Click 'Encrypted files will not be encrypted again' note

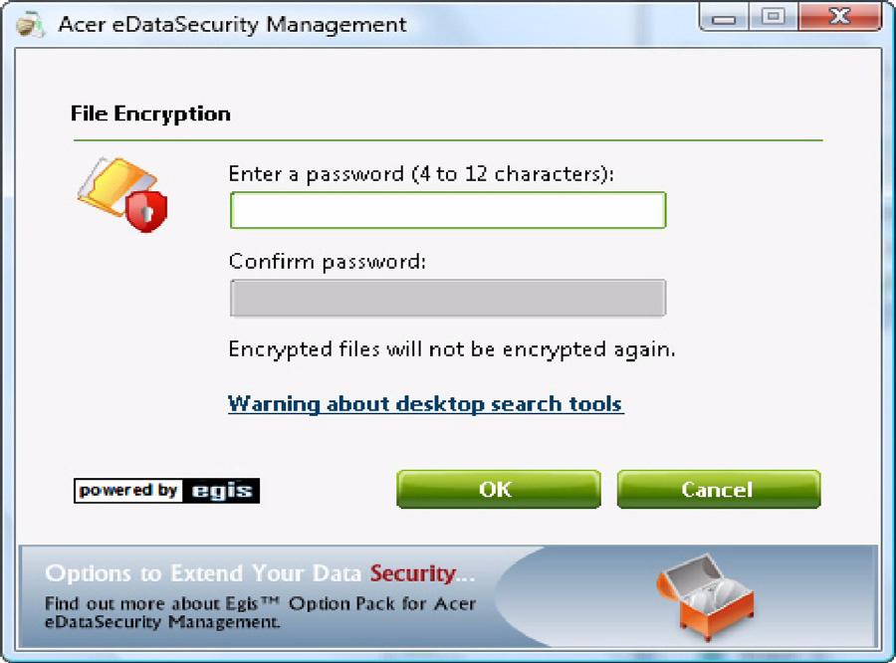(452, 349)
